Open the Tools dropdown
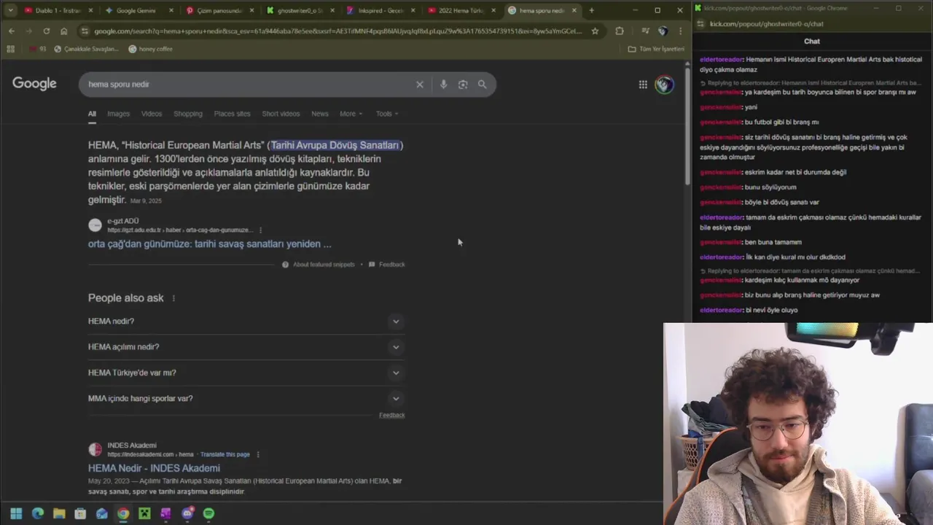 (x=387, y=114)
